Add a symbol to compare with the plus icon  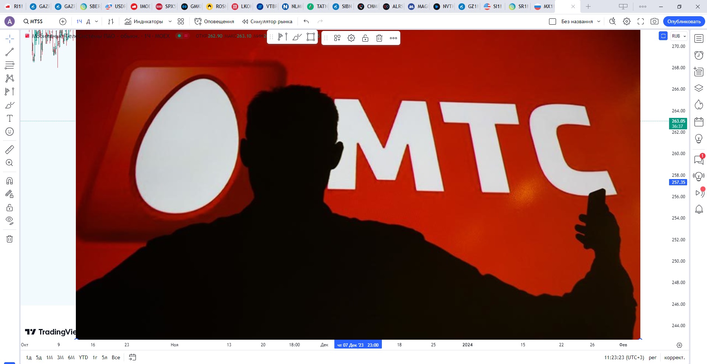[x=63, y=21]
